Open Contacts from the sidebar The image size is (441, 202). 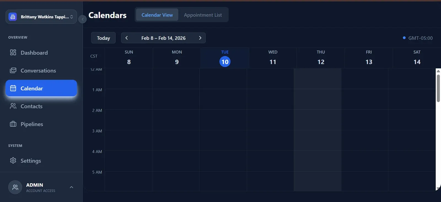pyautogui.click(x=41, y=106)
